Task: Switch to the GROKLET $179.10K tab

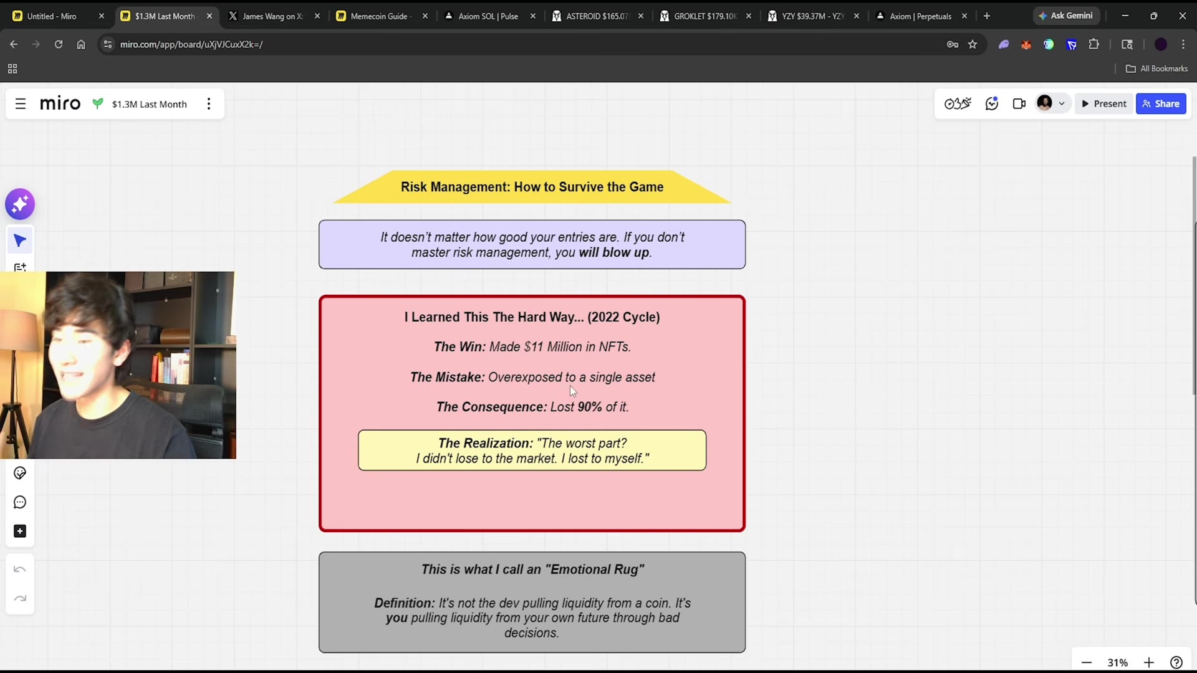Action: click(x=705, y=16)
